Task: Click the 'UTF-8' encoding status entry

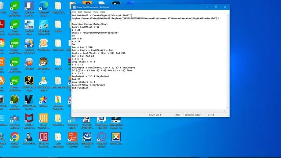Action: pyautogui.click(x=211, y=115)
